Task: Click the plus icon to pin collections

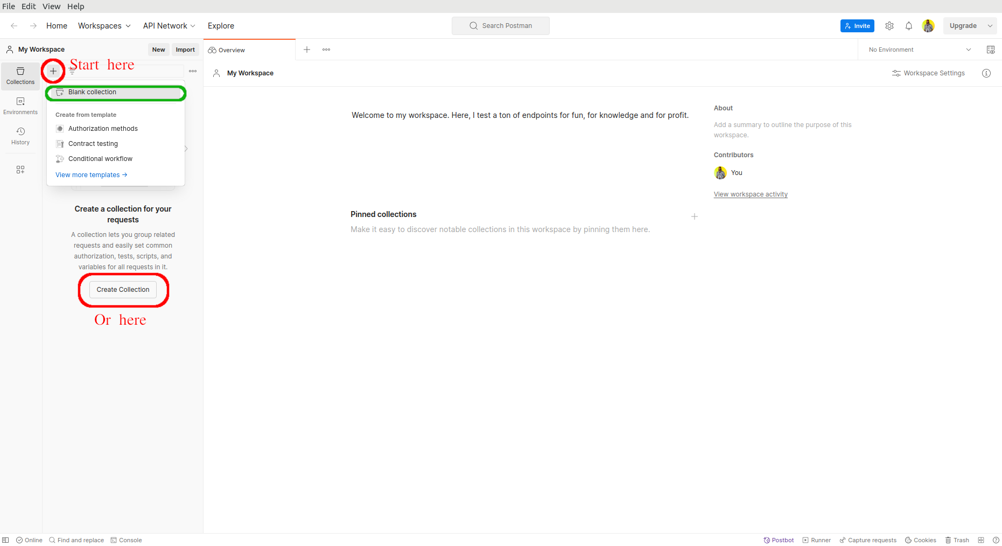Action: [x=694, y=216]
